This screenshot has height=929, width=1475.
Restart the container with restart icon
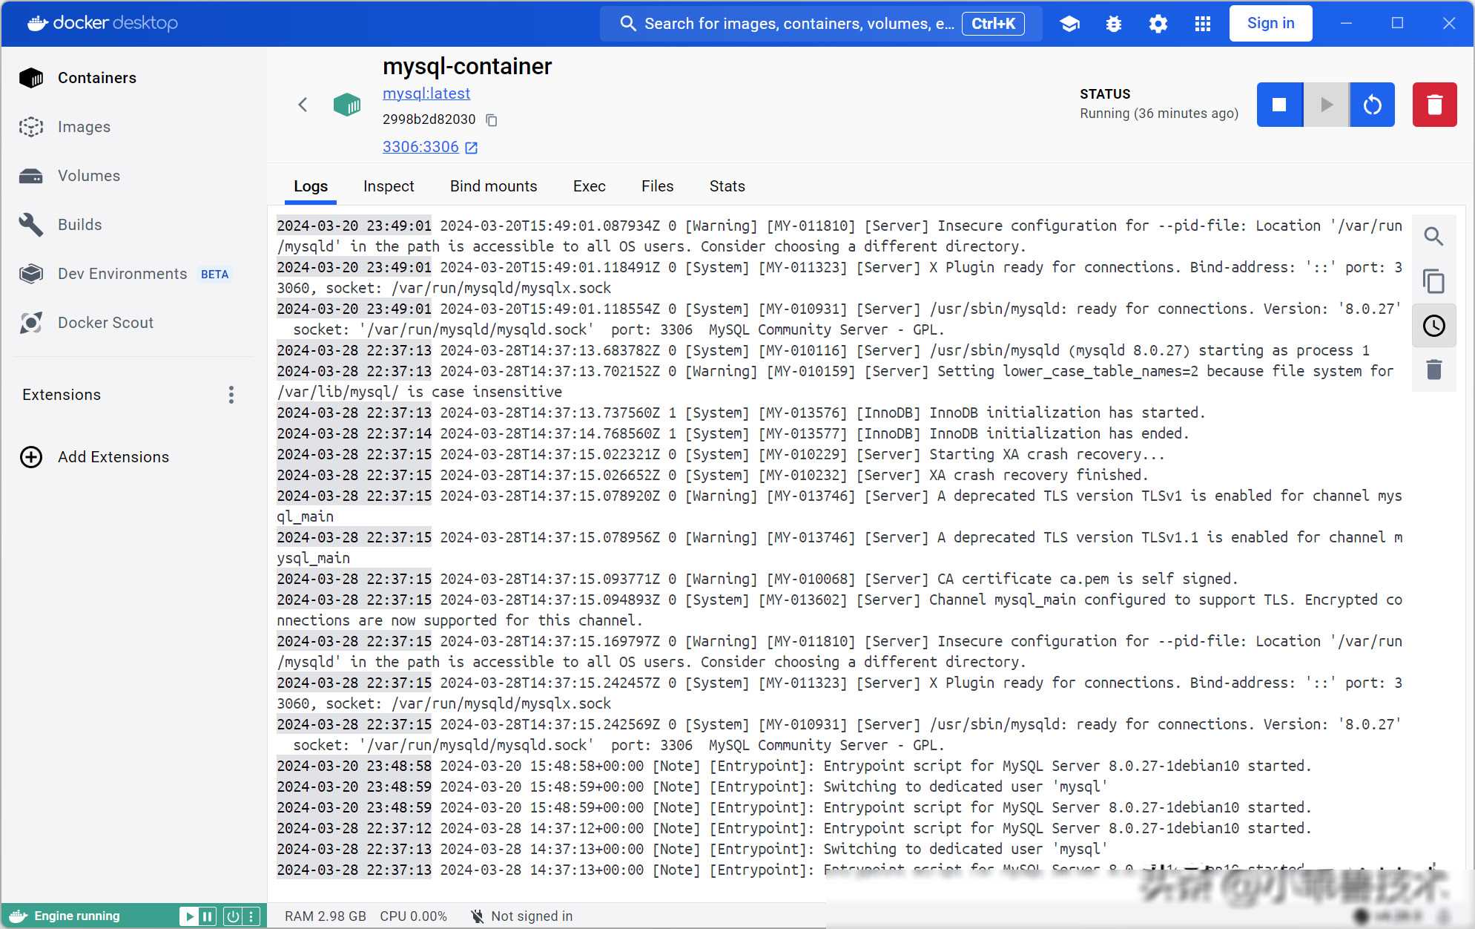(x=1372, y=105)
